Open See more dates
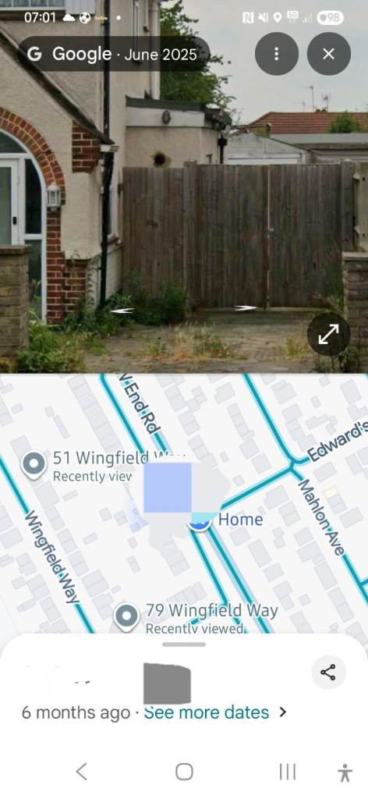This screenshot has height=799, width=368. [x=206, y=712]
